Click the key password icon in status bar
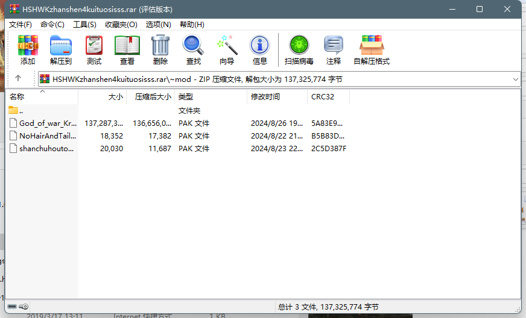This screenshot has height=318, width=526. click(x=24, y=307)
